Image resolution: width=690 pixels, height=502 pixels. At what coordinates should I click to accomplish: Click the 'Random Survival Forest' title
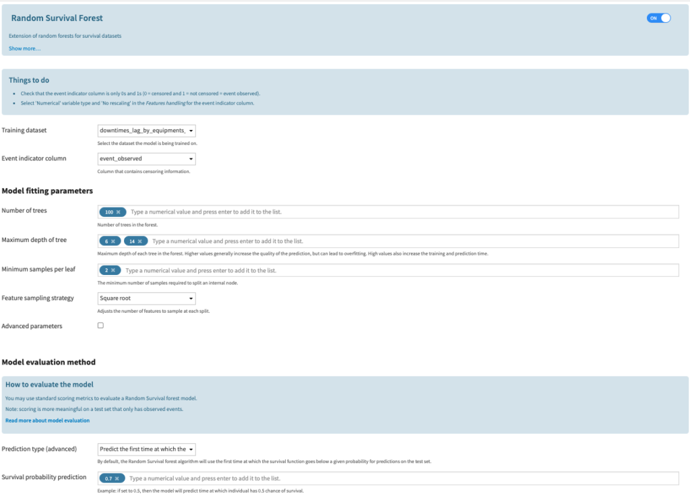57,18
